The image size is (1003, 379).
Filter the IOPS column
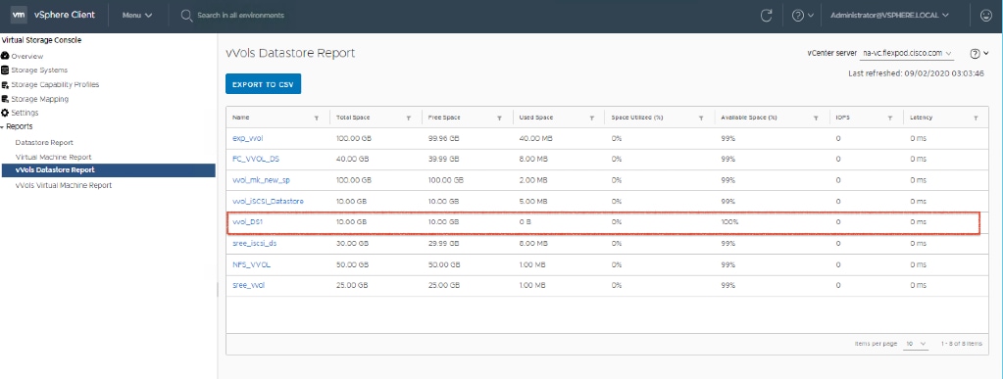(x=890, y=118)
